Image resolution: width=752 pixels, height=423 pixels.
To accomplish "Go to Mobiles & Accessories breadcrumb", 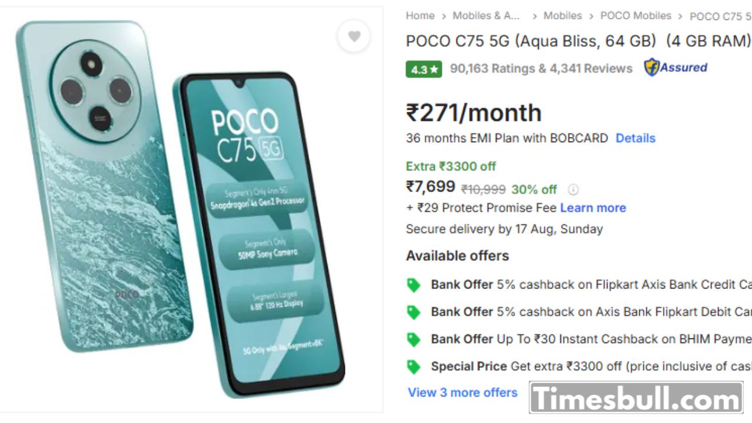I will 486,16.
